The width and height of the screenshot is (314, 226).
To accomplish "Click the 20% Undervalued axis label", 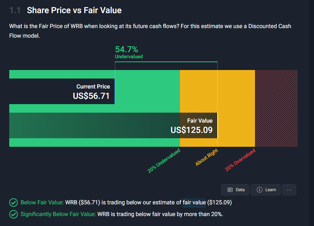I will coord(164,161).
